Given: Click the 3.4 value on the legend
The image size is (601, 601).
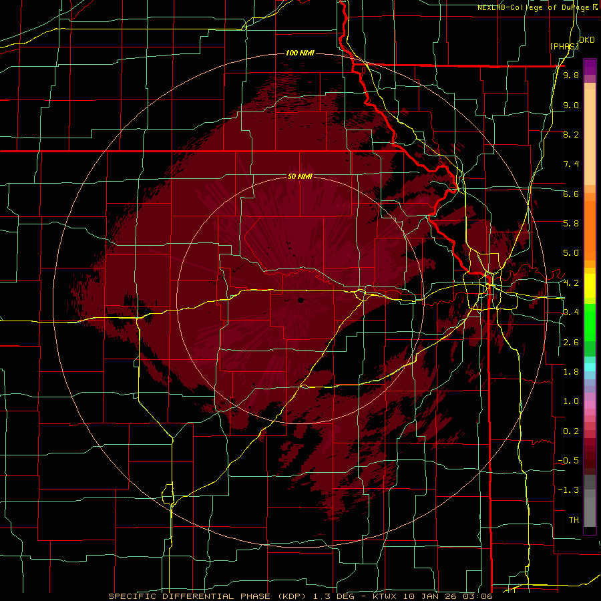Looking at the screenshot, I should click(x=571, y=313).
